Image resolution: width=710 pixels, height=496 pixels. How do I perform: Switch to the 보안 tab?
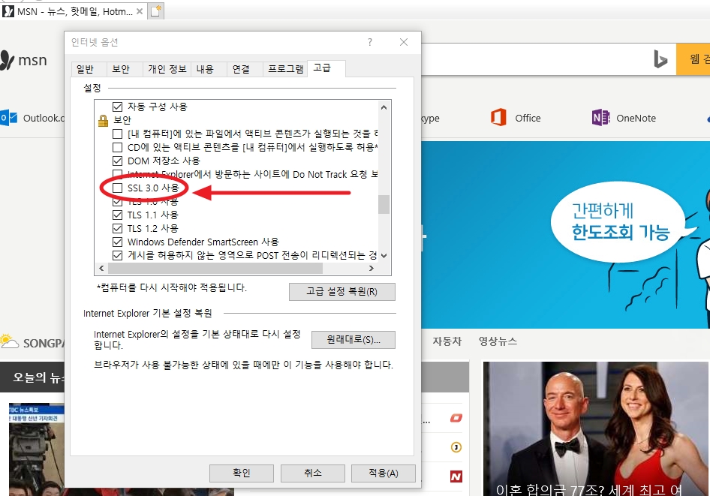[121, 69]
